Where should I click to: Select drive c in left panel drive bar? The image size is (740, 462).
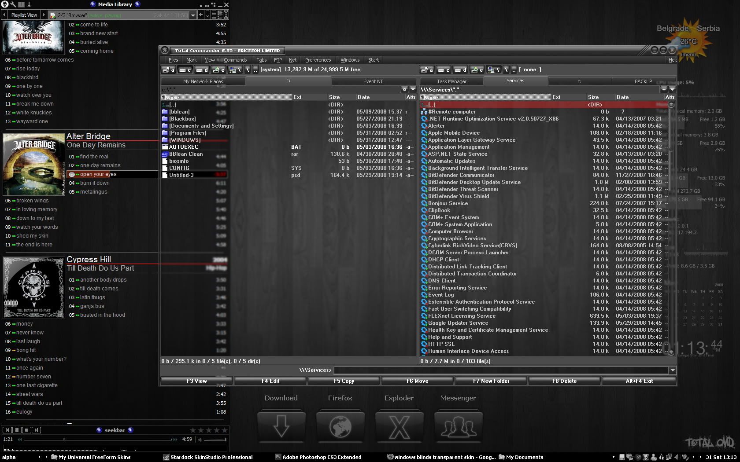coord(185,70)
